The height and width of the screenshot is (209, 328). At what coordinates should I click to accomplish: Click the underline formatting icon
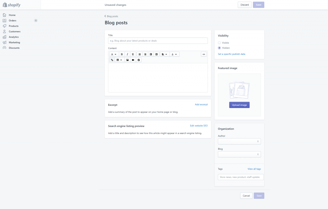click(133, 54)
